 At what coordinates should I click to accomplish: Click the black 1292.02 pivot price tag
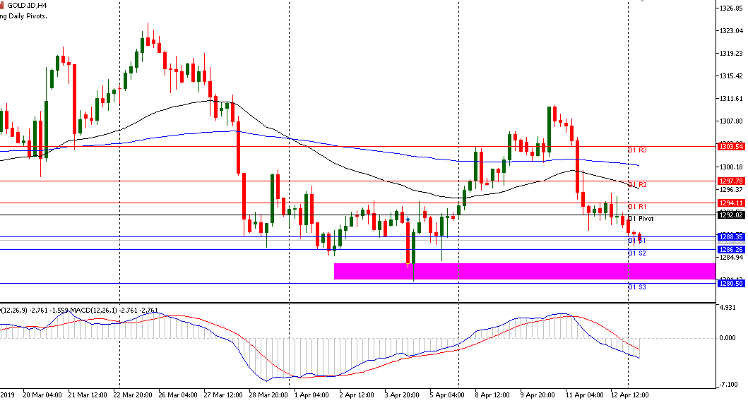click(731, 215)
